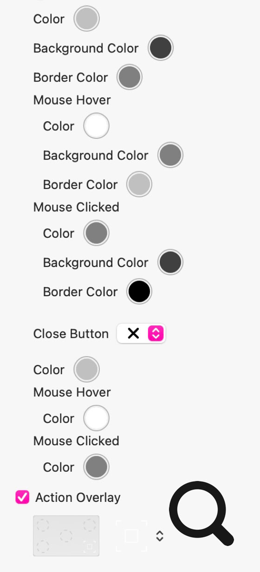Select the top-left position in overlay grid
Viewport: 260px width, 572px height.
click(x=43, y=525)
